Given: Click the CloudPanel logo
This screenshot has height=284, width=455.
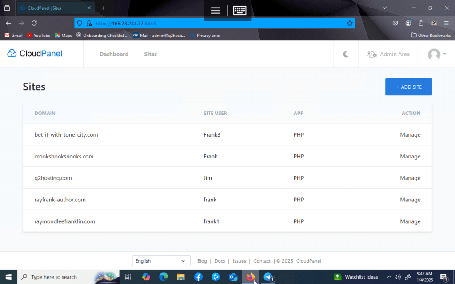Looking at the screenshot, I should click(x=35, y=54).
